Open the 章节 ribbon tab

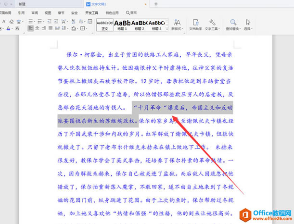61,12
